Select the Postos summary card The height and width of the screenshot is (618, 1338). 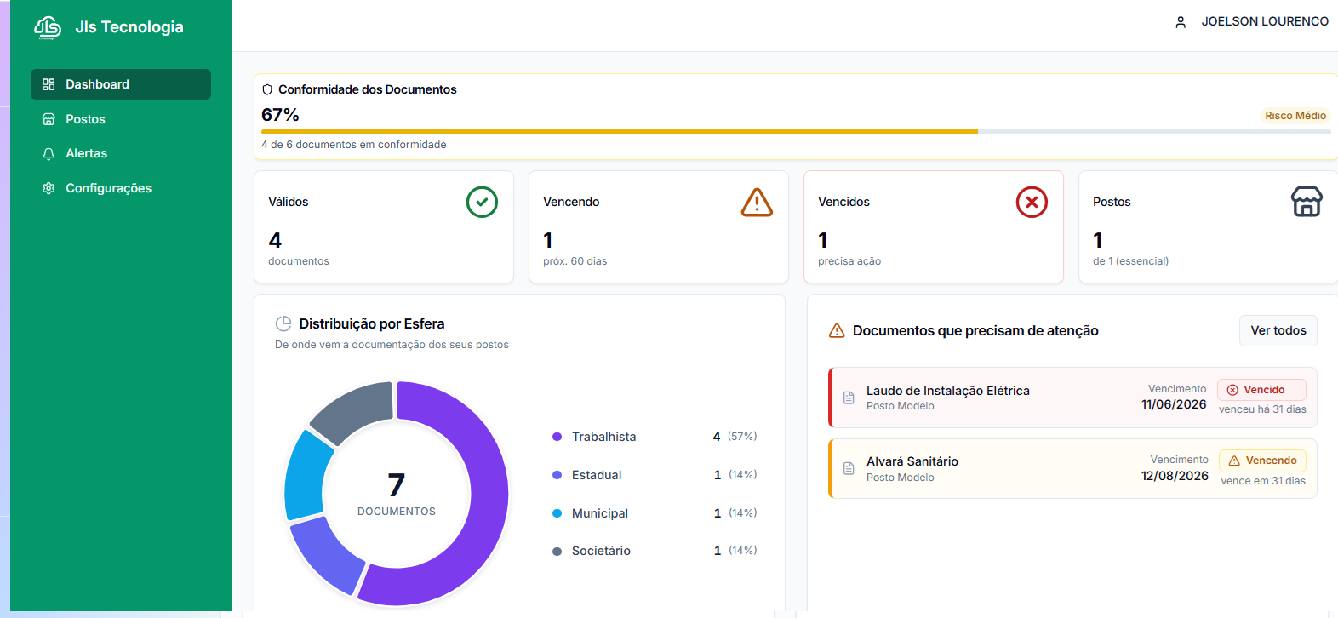[x=1209, y=226]
